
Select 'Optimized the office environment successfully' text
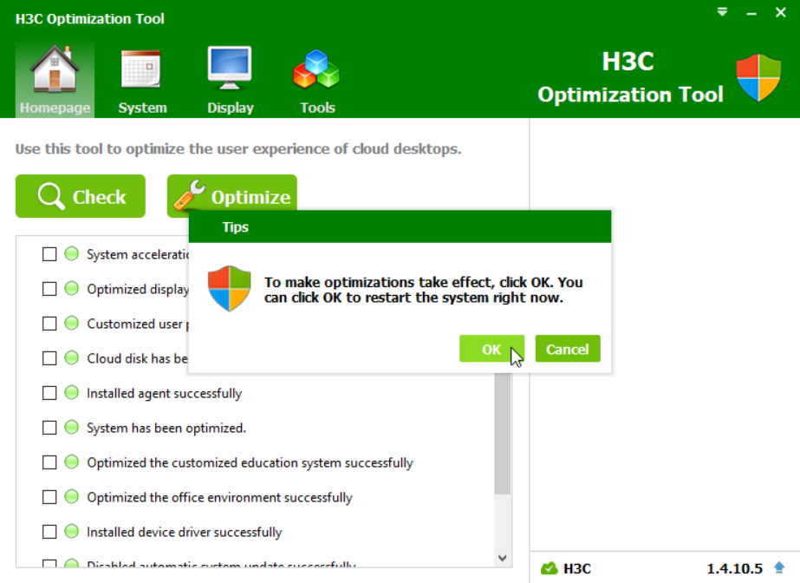[x=219, y=497]
